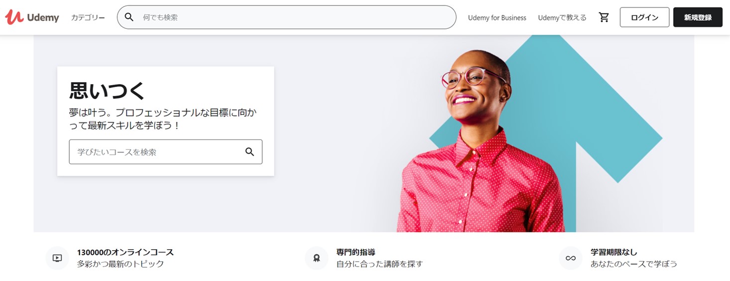Image resolution: width=730 pixels, height=281 pixels.
Task: Click the ログイン button
Action: (644, 17)
